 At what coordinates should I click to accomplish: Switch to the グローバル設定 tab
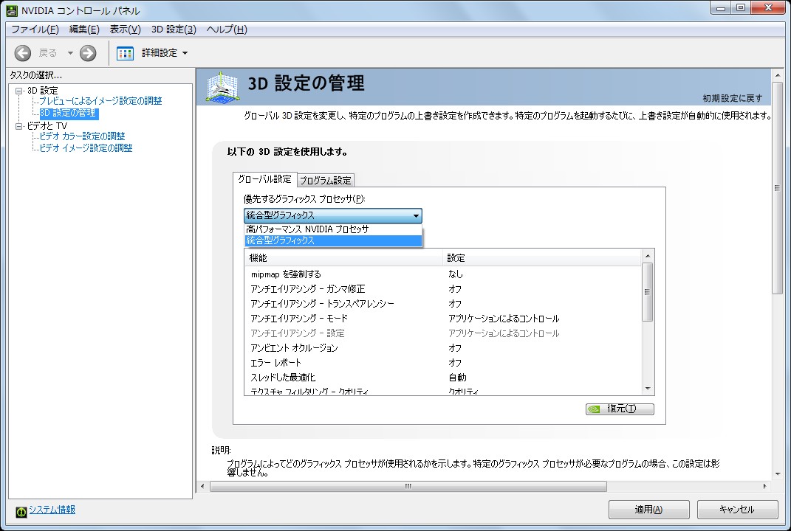tap(265, 179)
